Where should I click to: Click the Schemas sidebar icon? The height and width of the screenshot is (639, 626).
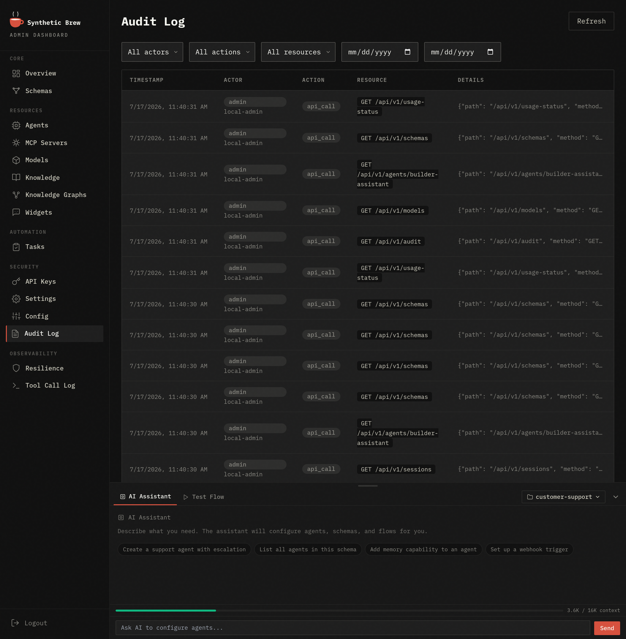(16, 91)
